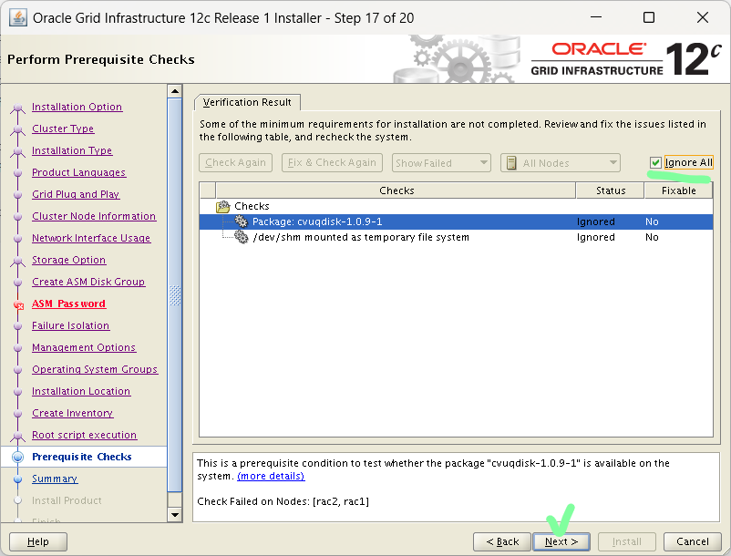Click steps panel scrollbar down arrow

click(175, 515)
